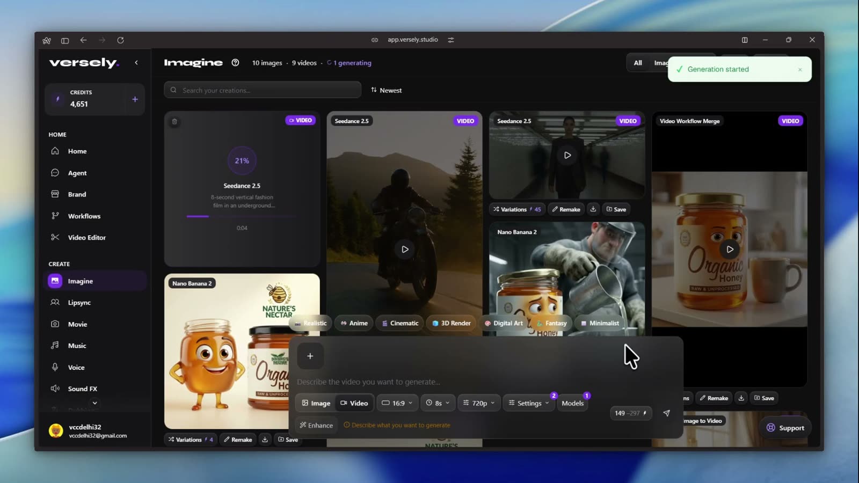This screenshot has height=483, width=859.
Task: Select the Fantasy style chip
Action: (x=552, y=323)
